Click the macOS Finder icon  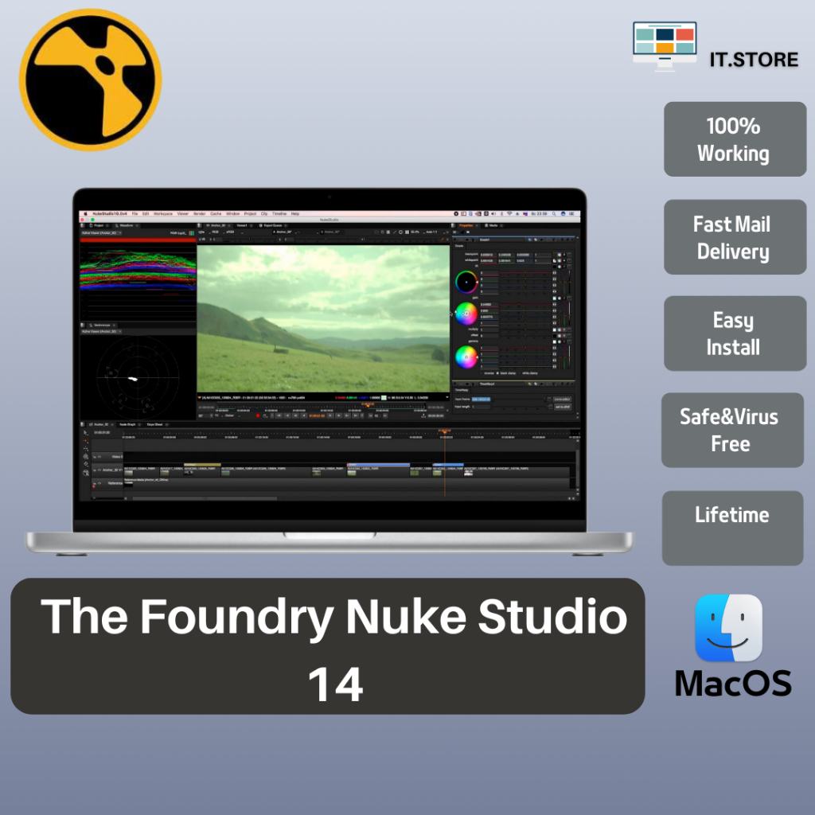[x=728, y=628]
